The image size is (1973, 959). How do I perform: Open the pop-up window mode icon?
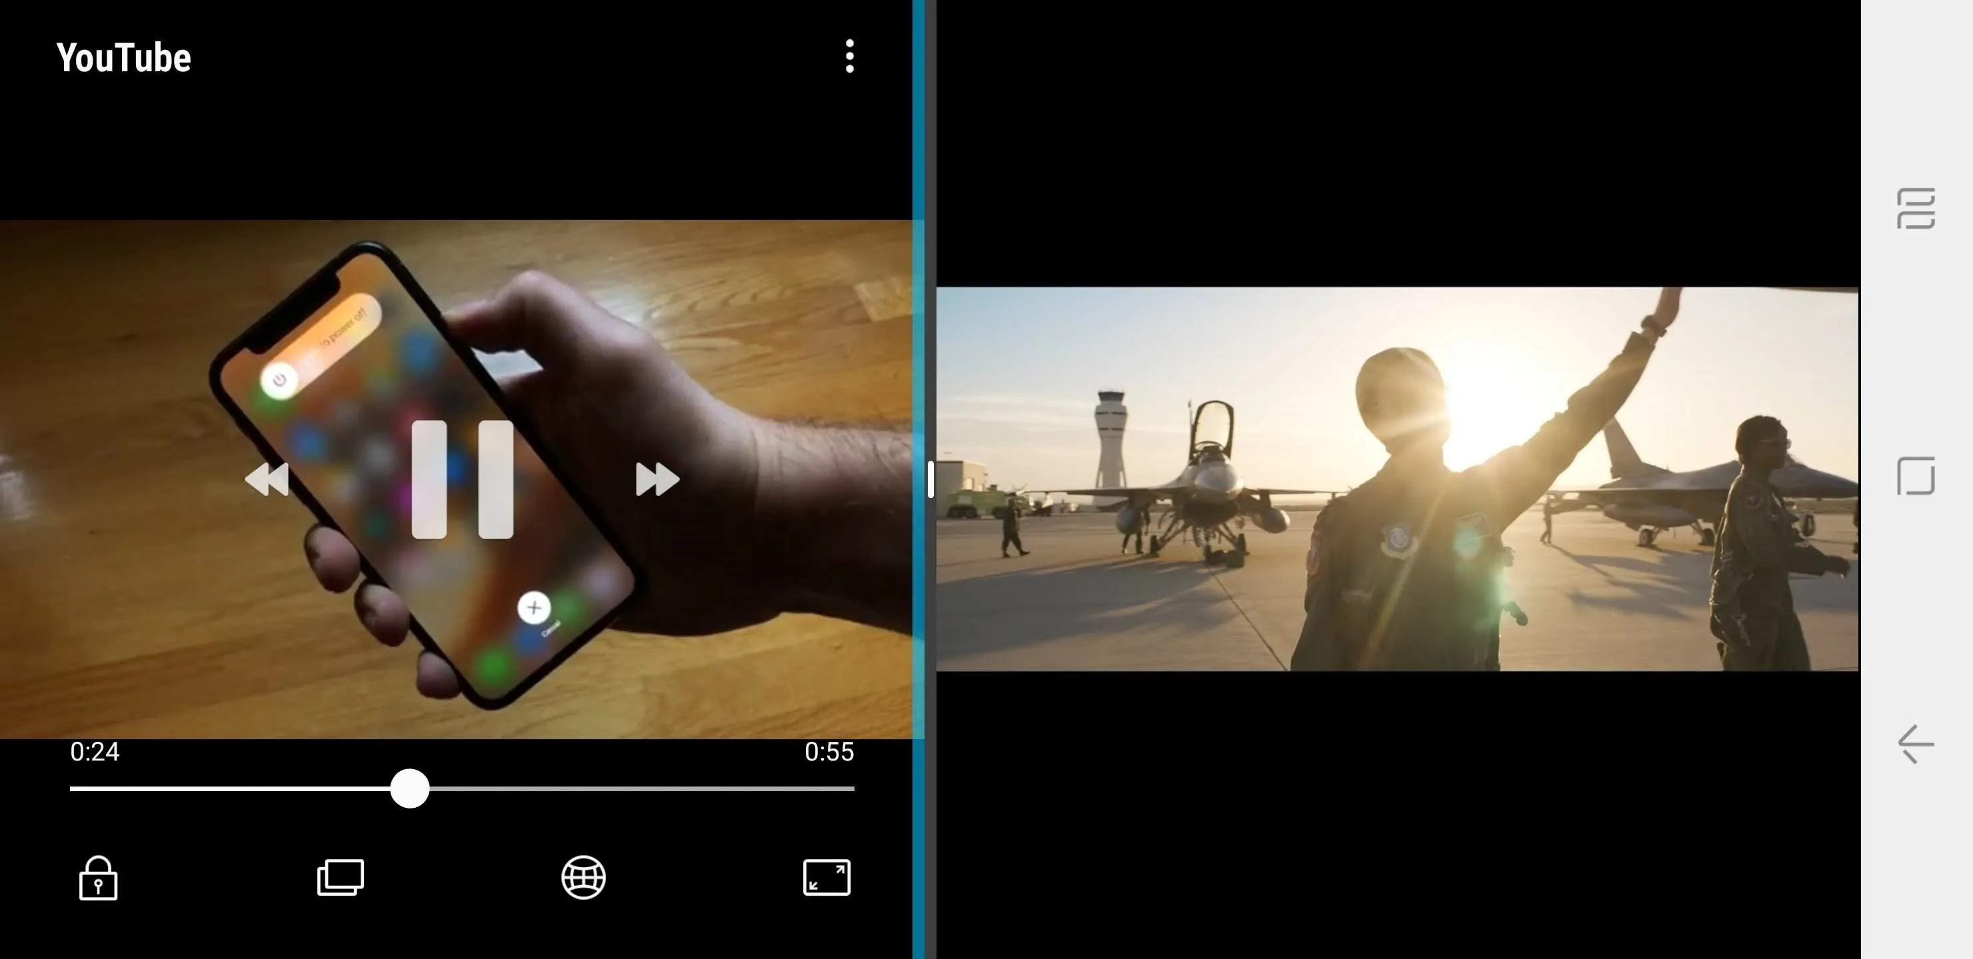(341, 877)
